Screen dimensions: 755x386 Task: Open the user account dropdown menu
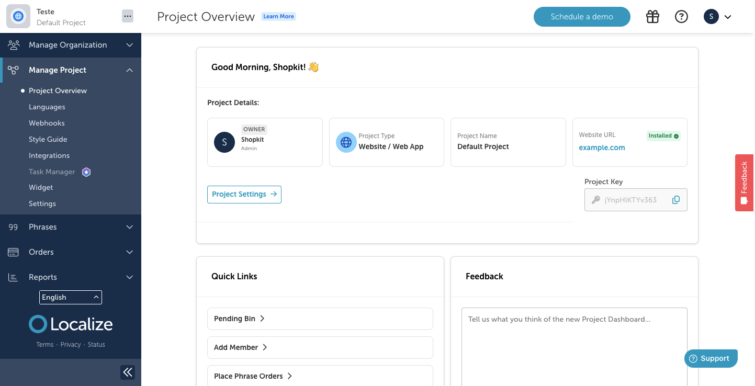coord(717,17)
